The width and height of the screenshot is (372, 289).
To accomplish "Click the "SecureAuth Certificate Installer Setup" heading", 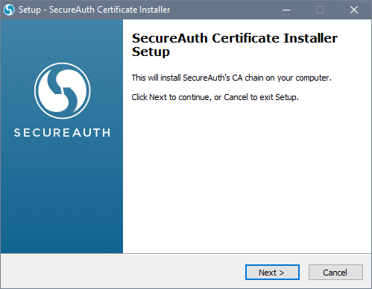I will click(235, 45).
